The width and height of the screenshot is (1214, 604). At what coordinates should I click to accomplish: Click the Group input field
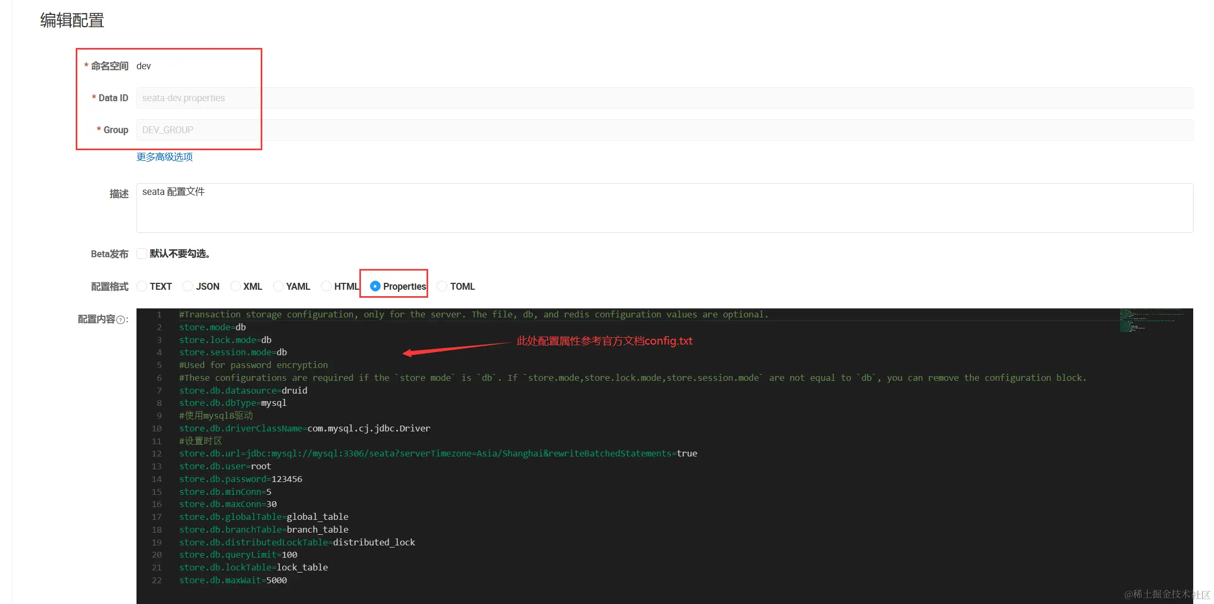(664, 130)
